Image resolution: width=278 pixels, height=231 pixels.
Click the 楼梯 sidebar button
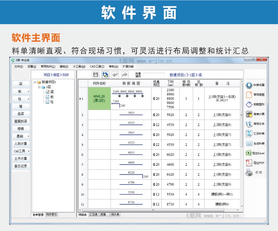point(21,129)
